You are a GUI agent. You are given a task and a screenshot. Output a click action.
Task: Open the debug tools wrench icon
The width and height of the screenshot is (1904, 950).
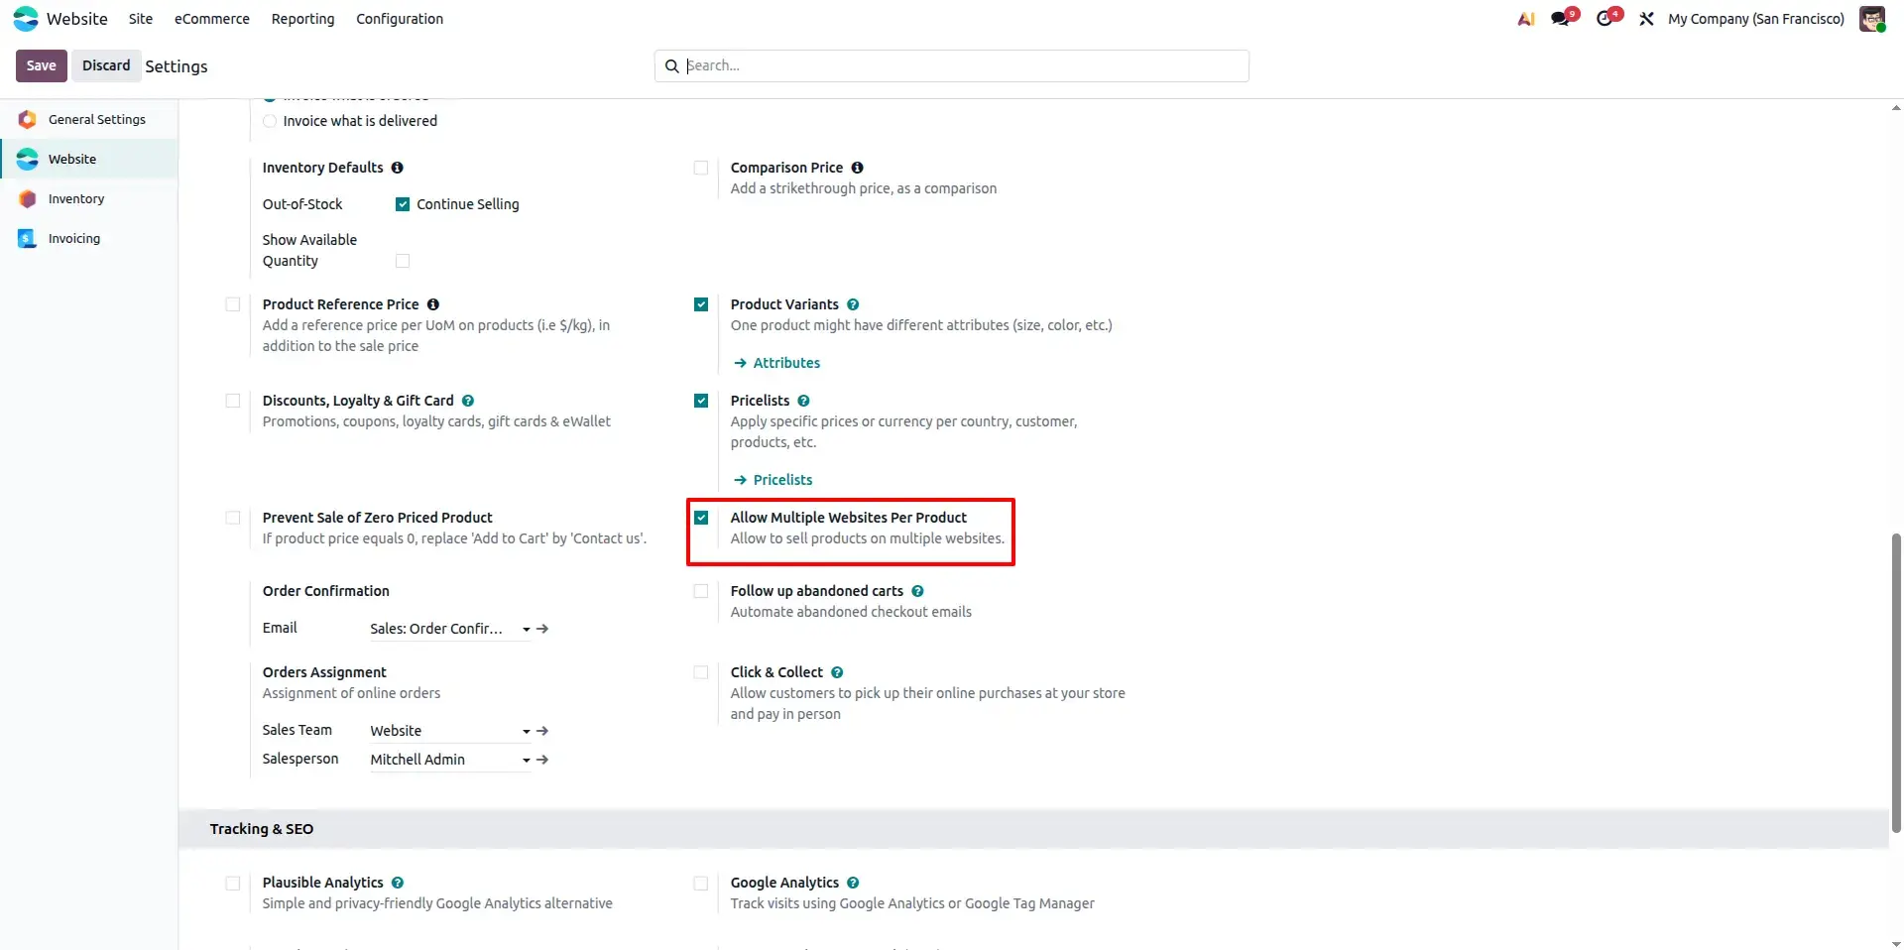click(1646, 19)
